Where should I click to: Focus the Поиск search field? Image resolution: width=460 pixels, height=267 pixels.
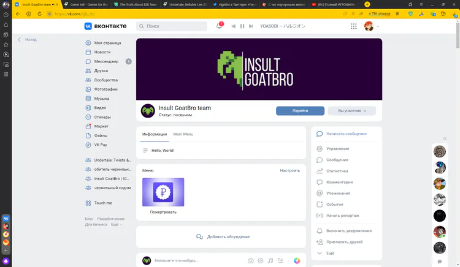pos(172,26)
